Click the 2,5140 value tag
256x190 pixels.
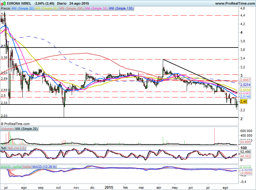(245, 97)
